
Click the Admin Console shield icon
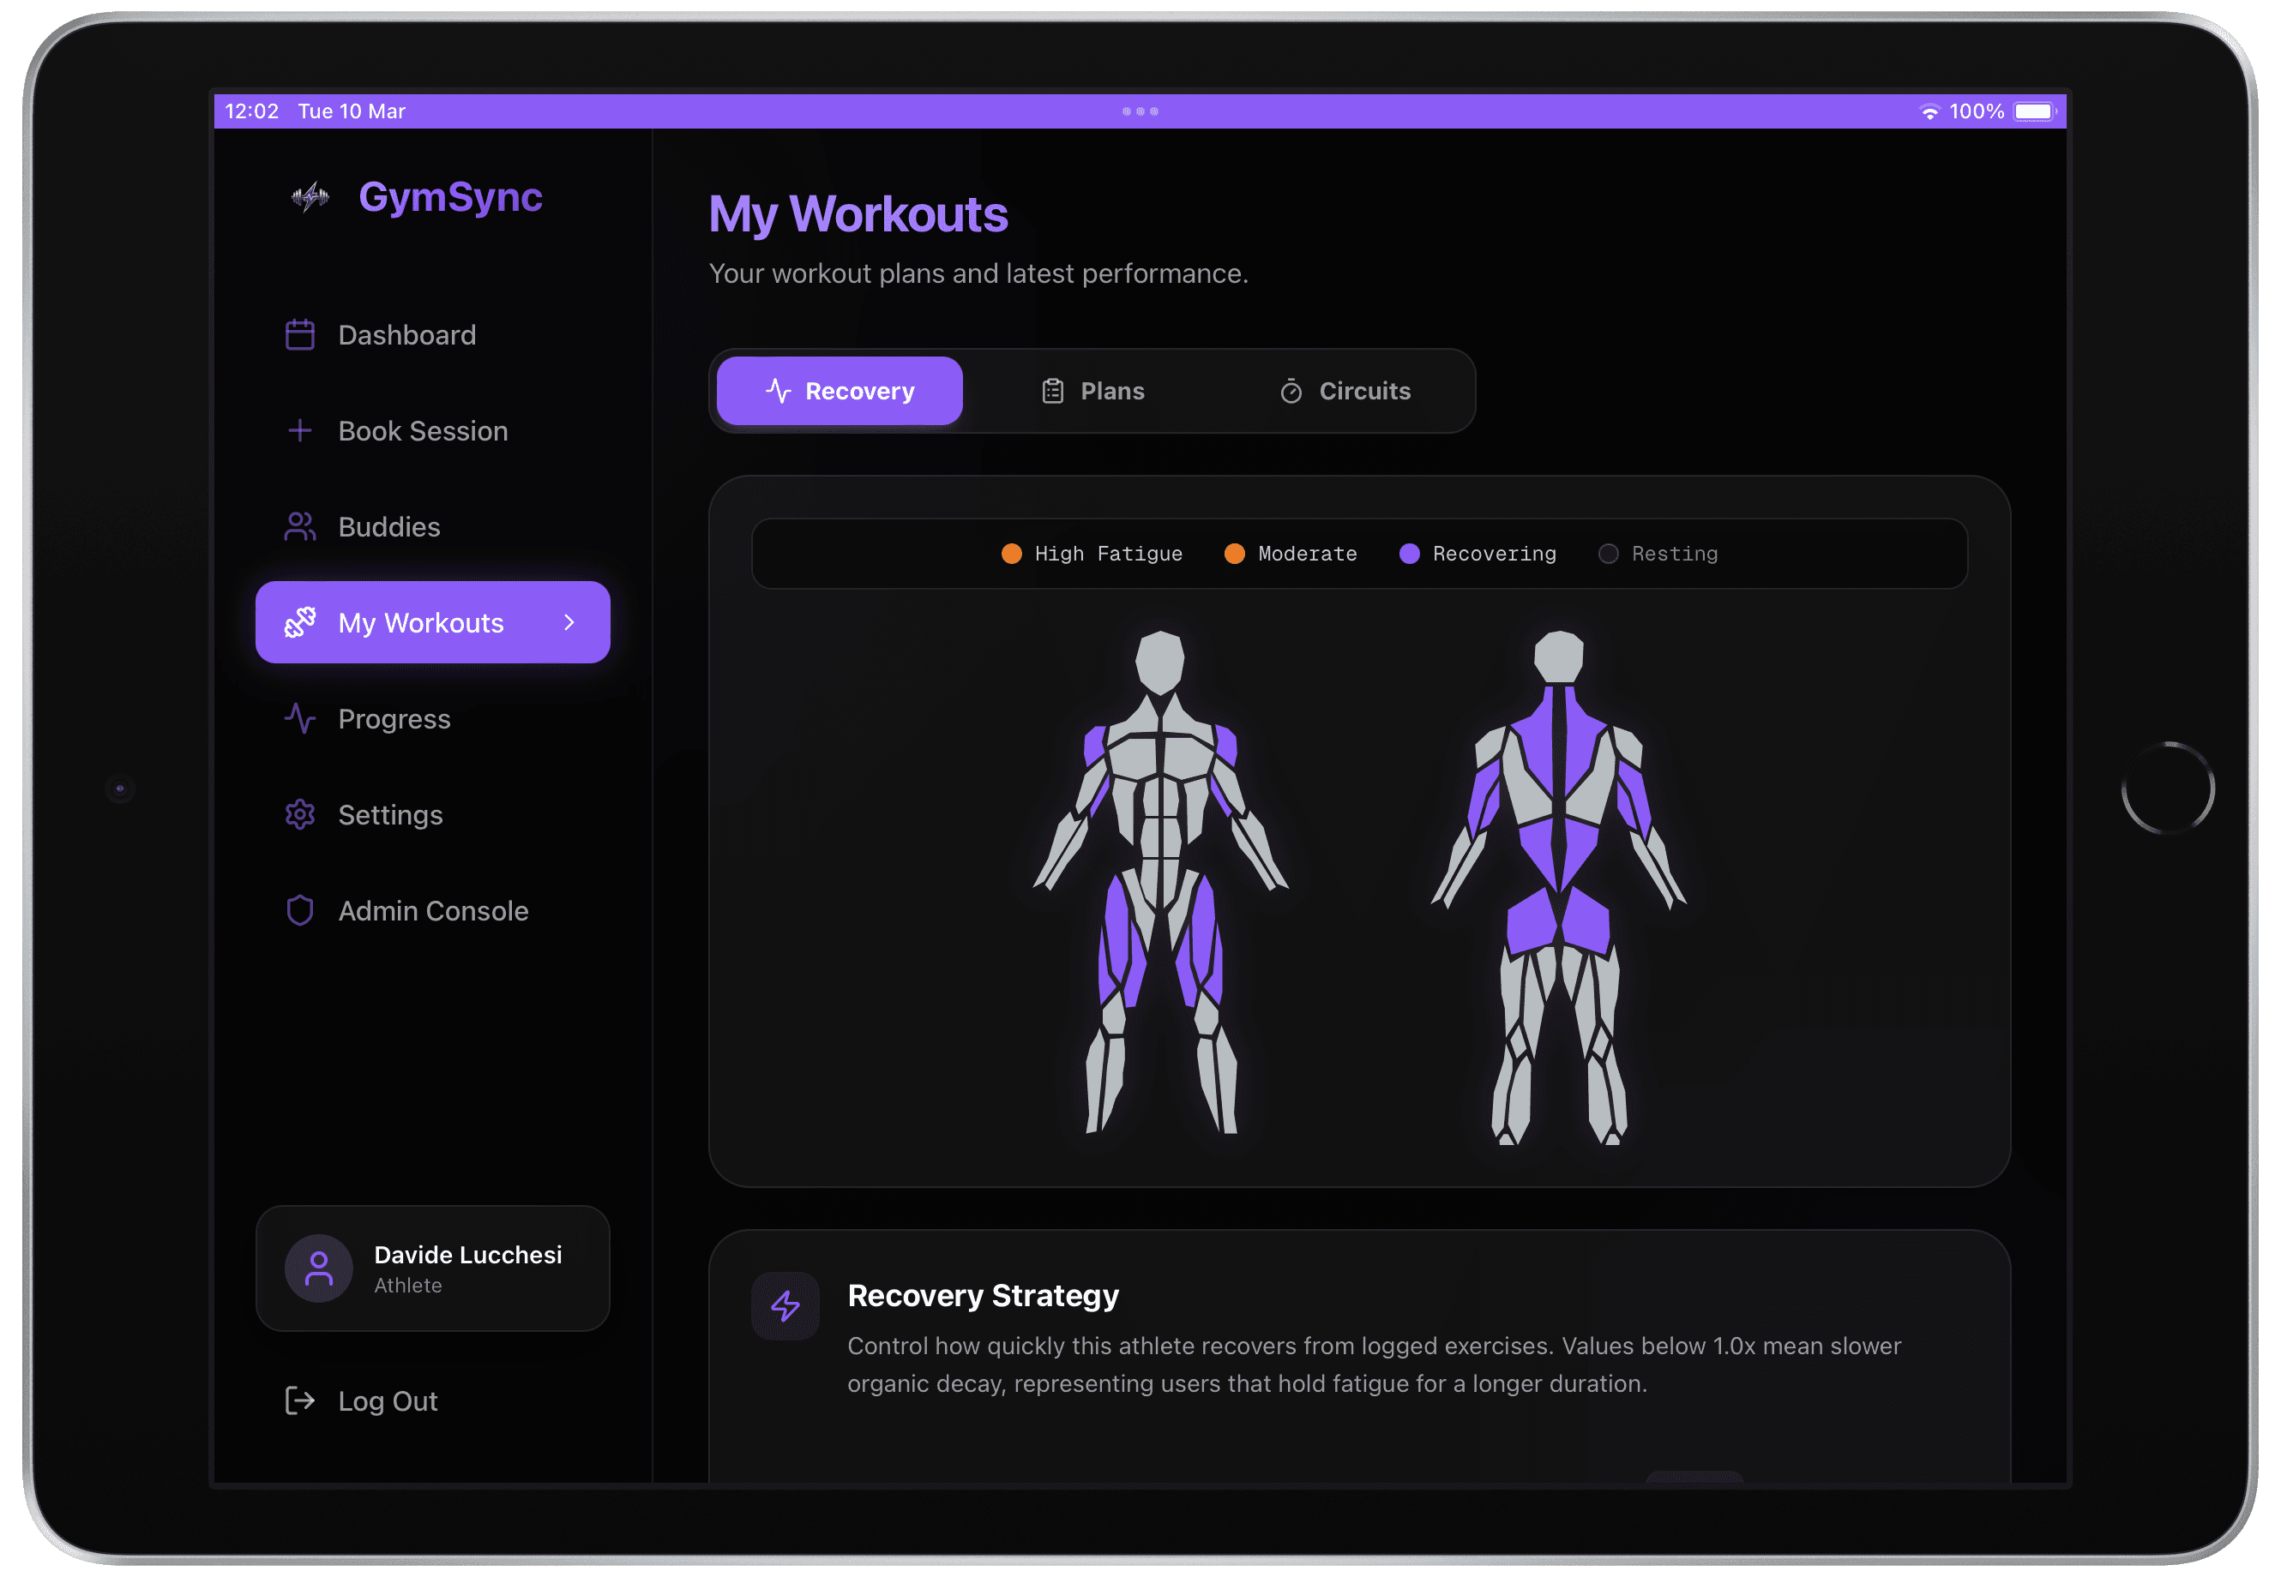point(299,910)
